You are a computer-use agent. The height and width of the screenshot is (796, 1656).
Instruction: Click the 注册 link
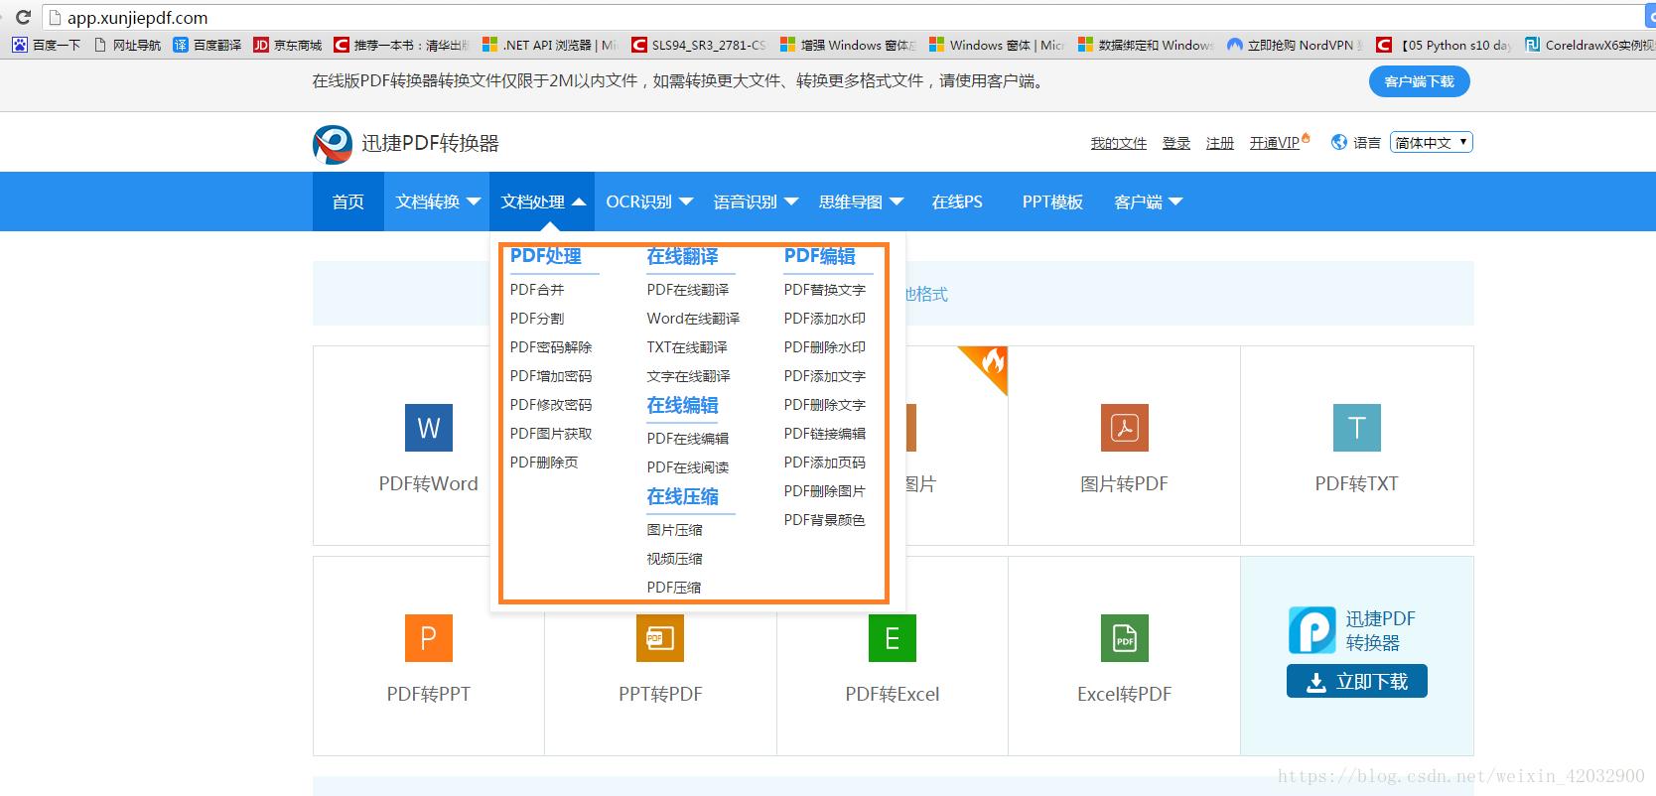pyautogui.click(x=1220, y=143)
